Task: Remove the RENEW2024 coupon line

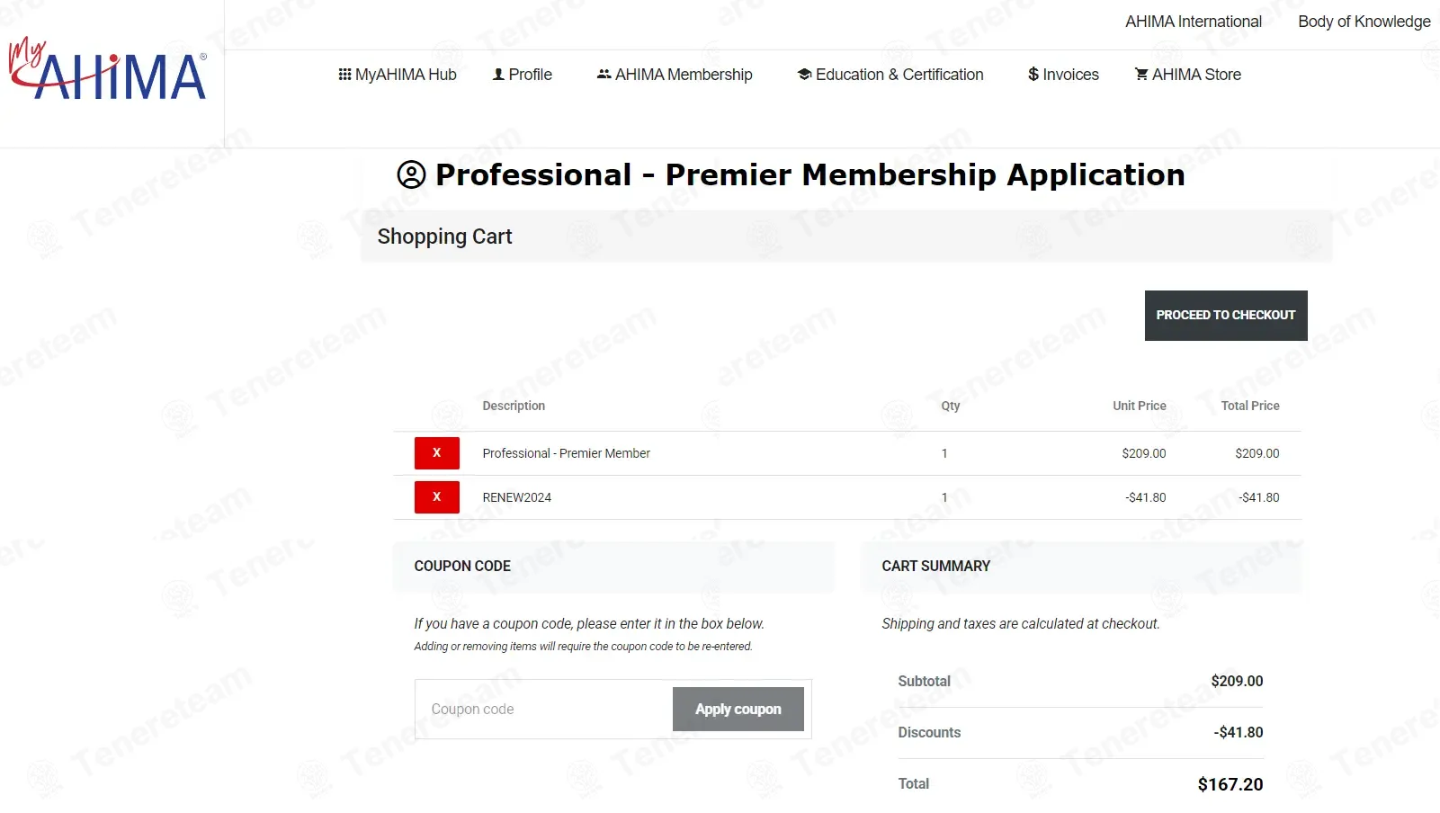Action: [436, 497]
